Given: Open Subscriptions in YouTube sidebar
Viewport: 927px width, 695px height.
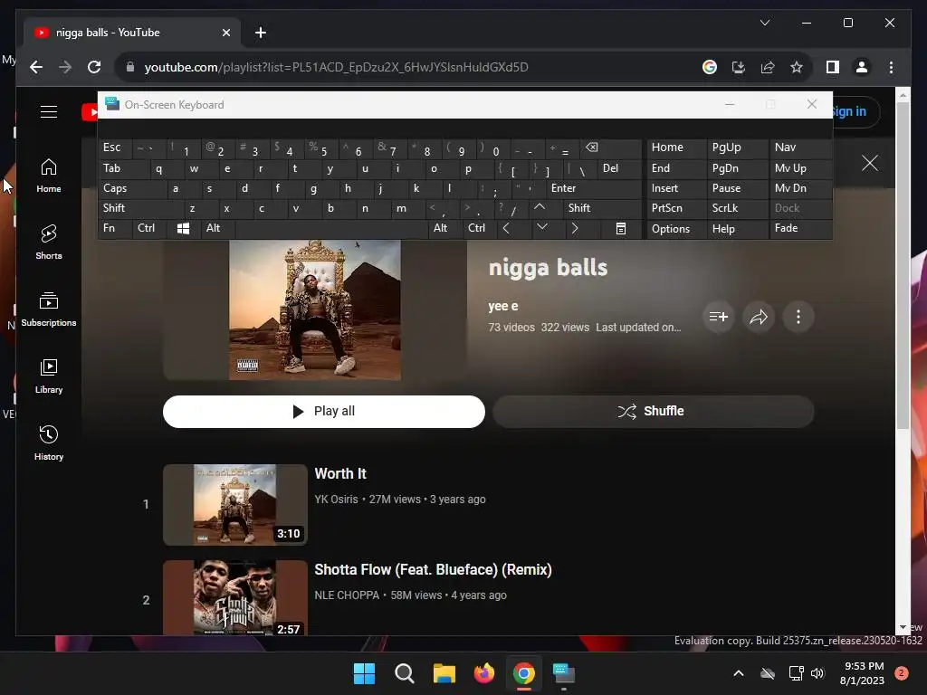Looking at the screenshot, I should 49,309.
